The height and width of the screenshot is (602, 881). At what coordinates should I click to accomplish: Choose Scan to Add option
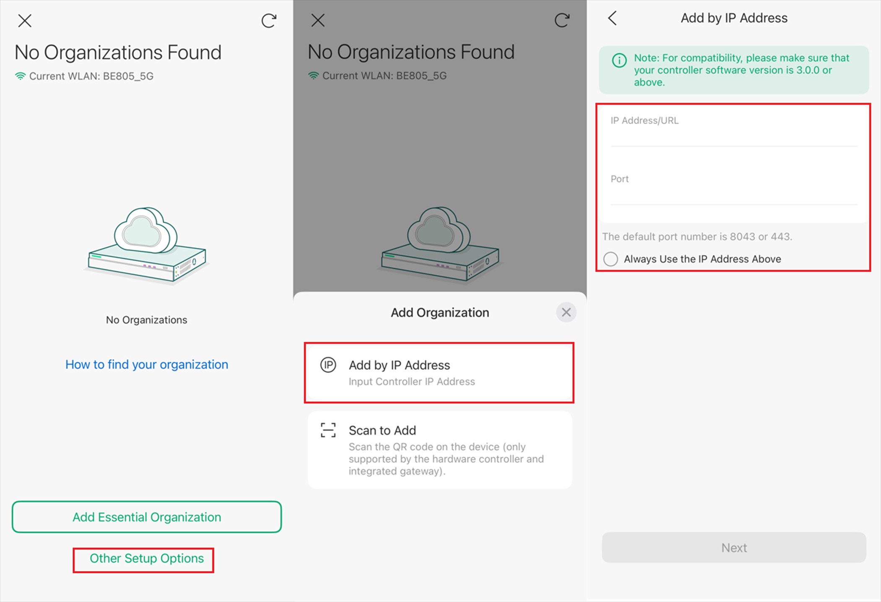pyautogui.click(x=439, y=450)
